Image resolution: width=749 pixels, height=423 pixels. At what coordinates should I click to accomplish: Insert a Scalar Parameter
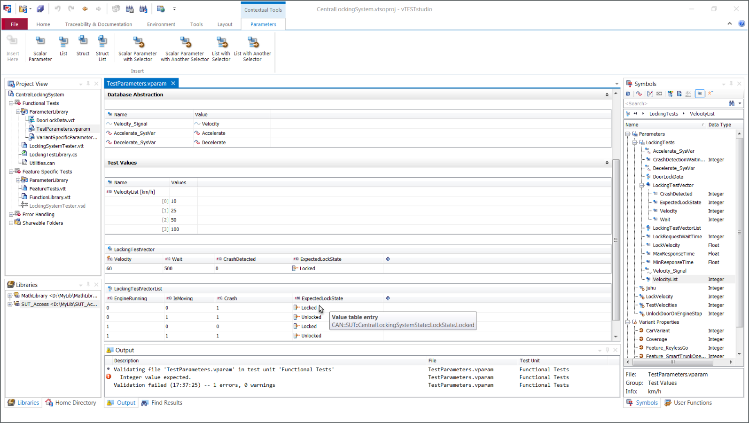[40, 48]
